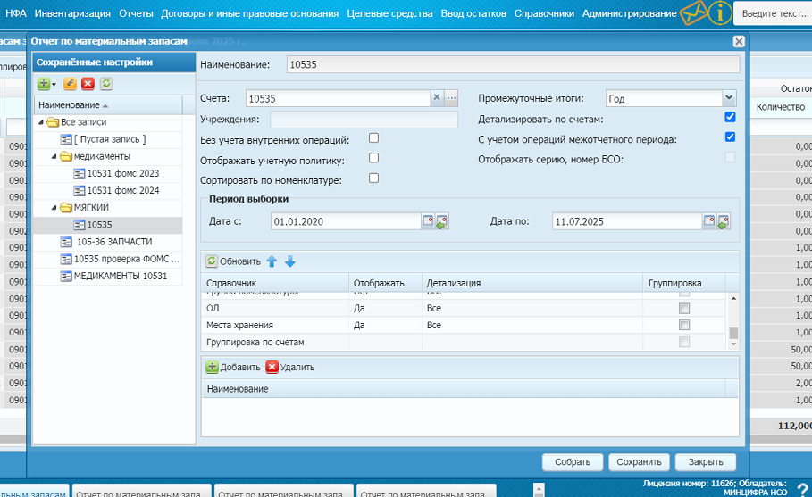Open the account picker ellipsis button
The width and height of the screenshot is (812, 497).
coord(451,98)
